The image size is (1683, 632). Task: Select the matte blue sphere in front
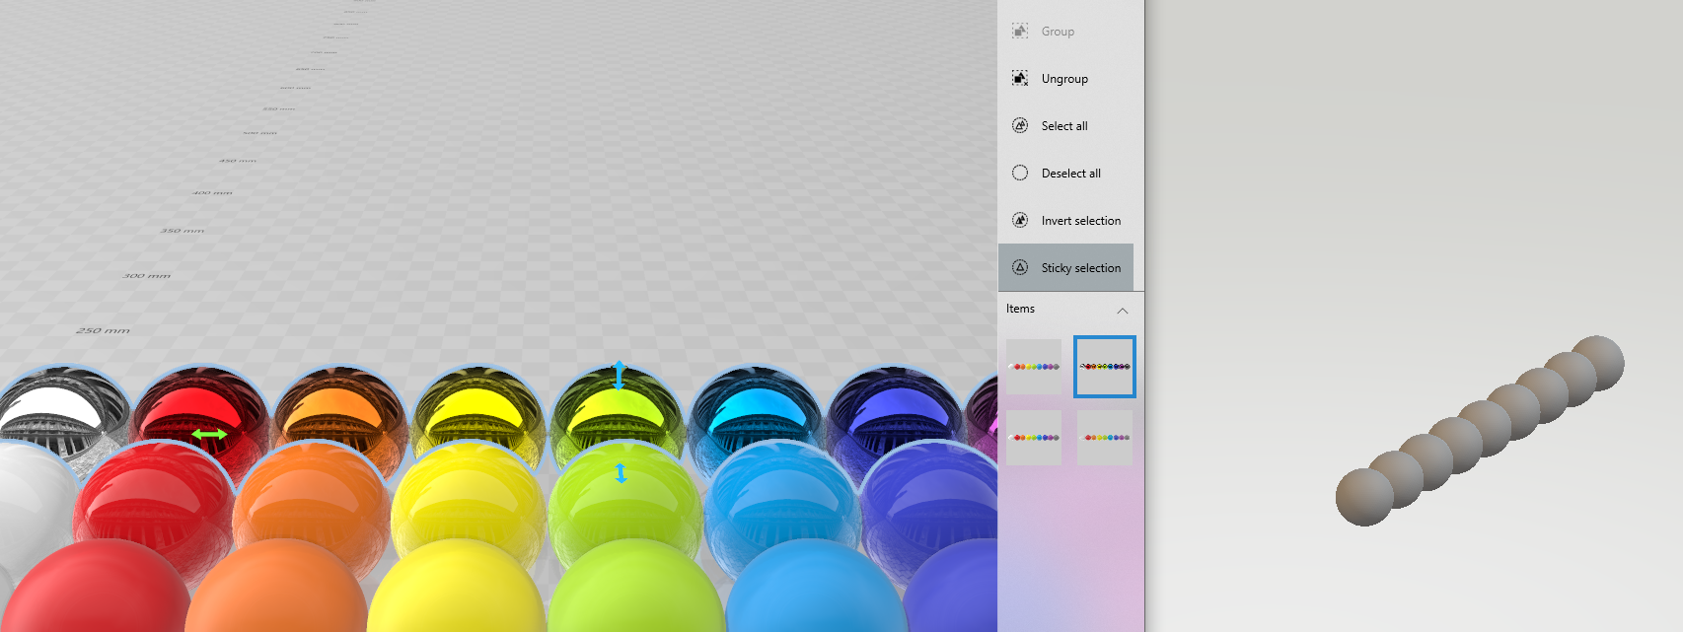click(815, 589)
